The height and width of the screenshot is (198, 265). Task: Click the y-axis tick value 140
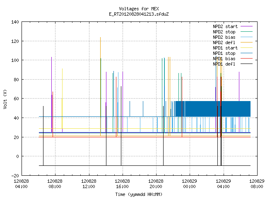15,22
